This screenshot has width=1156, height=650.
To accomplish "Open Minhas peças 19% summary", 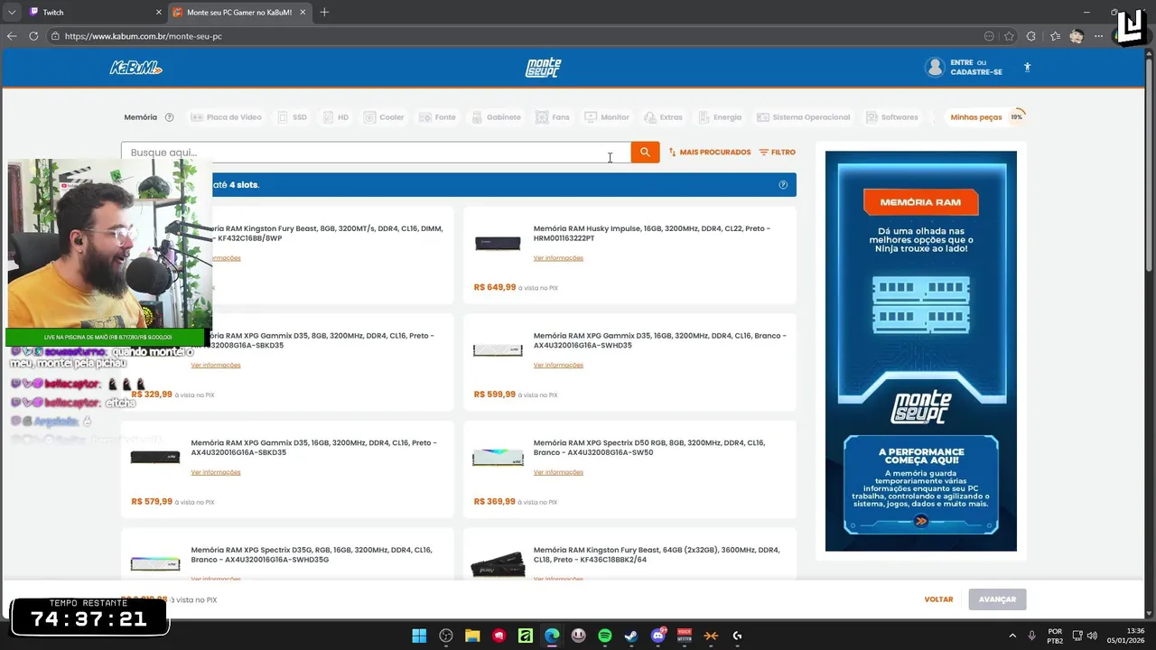I will (987, 117).
